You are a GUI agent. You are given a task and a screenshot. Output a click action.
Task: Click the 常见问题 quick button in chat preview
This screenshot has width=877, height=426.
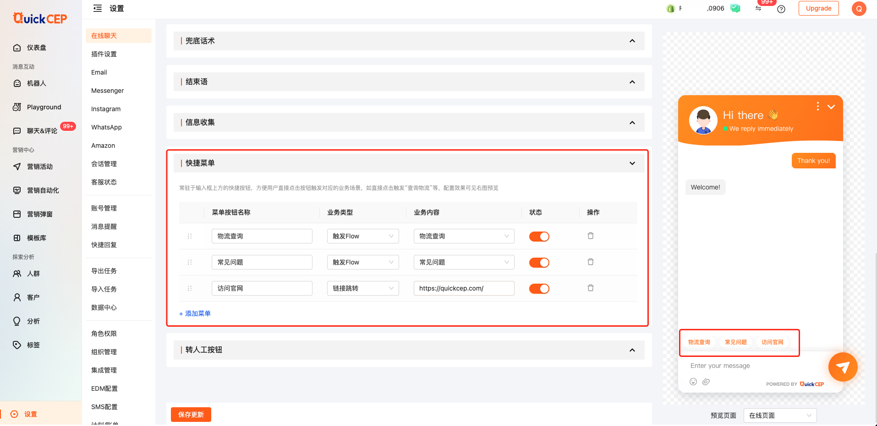point(736,342)
